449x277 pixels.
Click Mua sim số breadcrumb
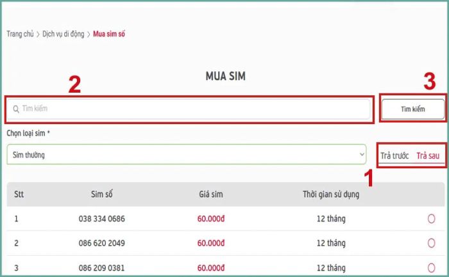point(109,34)
